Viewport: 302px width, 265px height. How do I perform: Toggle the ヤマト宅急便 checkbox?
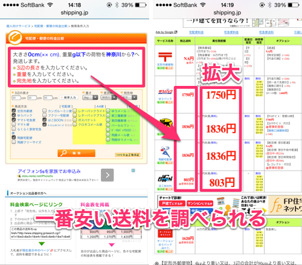point(14,120)
